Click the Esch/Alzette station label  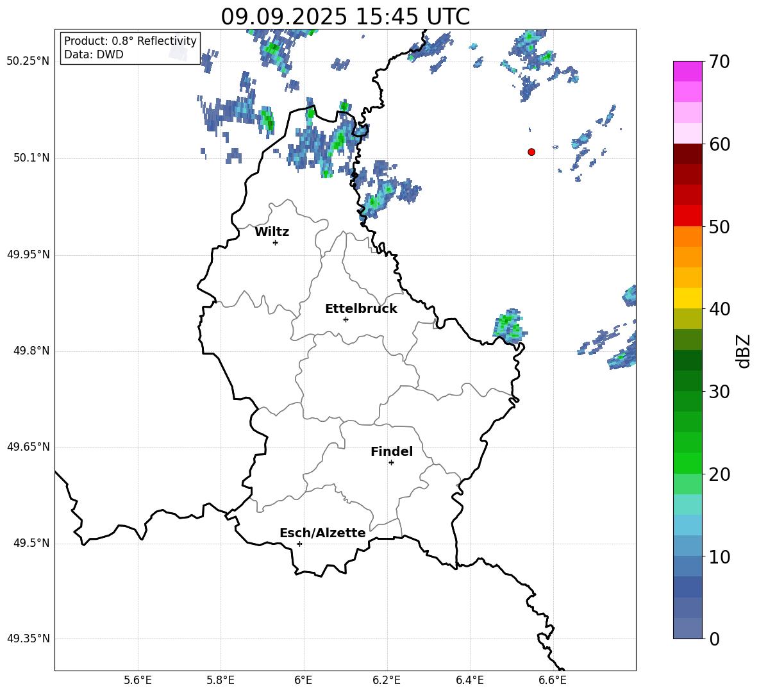[x=323, y=533]
